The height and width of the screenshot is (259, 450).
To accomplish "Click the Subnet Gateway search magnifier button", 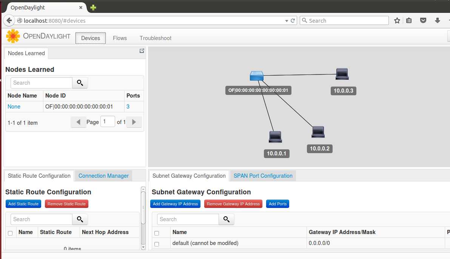I will [x=226, y=219].
